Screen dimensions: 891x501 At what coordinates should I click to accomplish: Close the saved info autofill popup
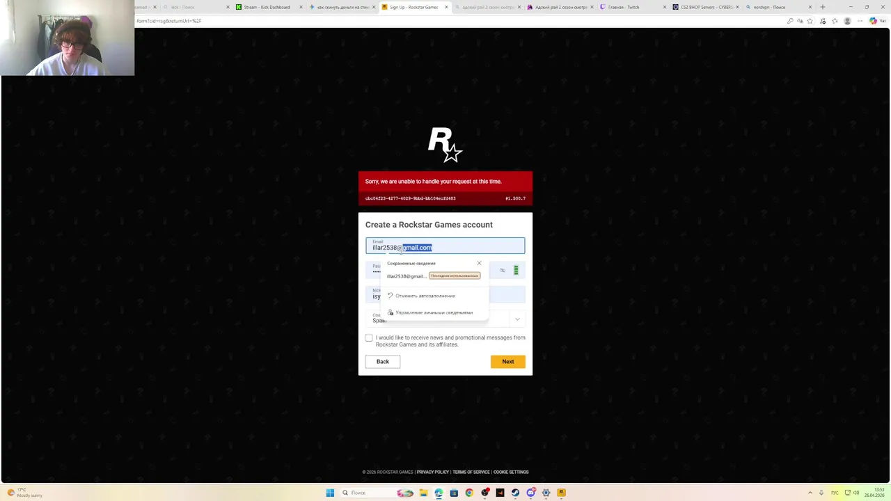tap(479, 263)
